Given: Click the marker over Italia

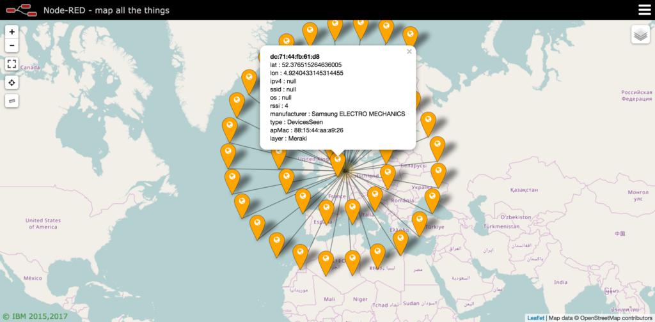Looking at the screenshot, I should [x=352, y=211].
